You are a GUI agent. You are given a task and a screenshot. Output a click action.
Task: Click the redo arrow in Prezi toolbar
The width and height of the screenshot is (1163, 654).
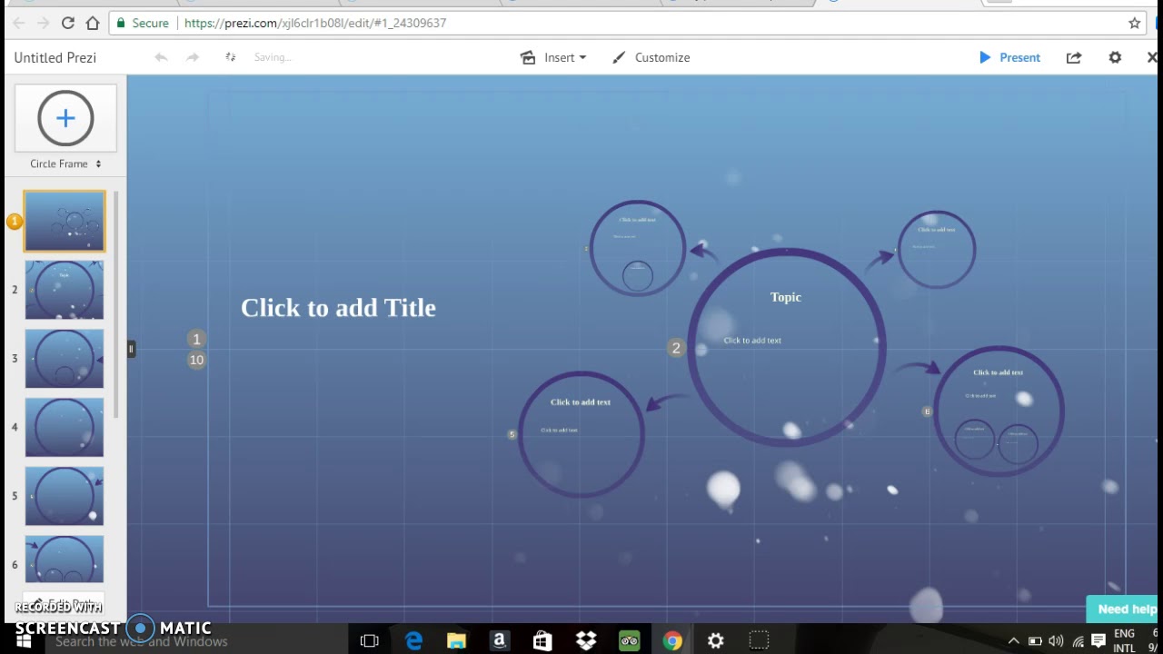point(193,57)
